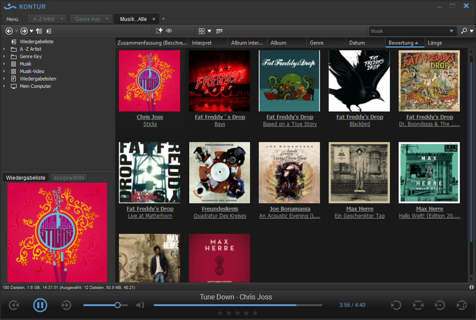Toggle the DJ mode music icon
This screenshot has height=320, width=476.
[462, 305]
